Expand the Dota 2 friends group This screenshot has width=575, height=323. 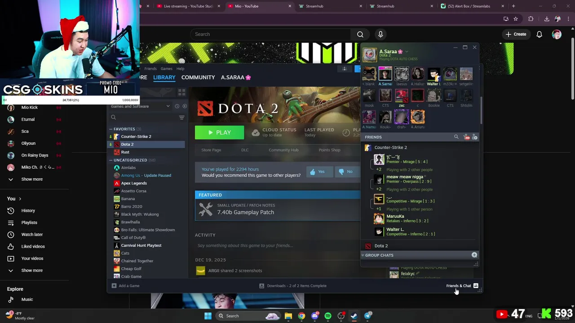[381, 246]
